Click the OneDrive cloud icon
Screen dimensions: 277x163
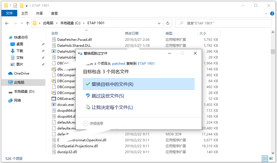[x=10, y=73]
